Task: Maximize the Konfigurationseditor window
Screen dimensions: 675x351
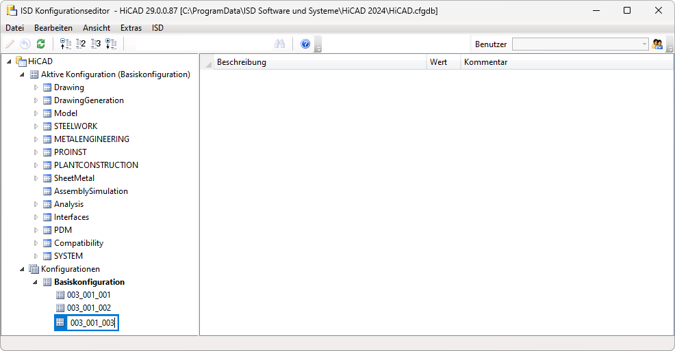Action: click(627, 10)
